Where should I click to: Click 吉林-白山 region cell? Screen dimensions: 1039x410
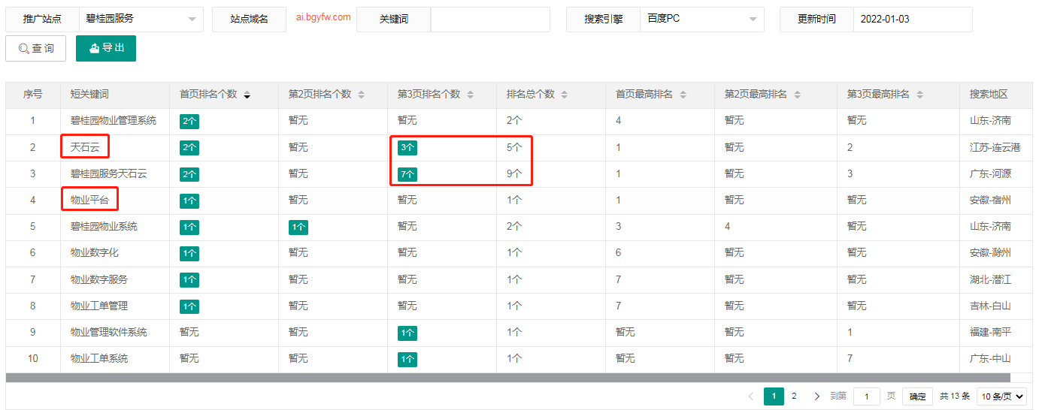990,306
